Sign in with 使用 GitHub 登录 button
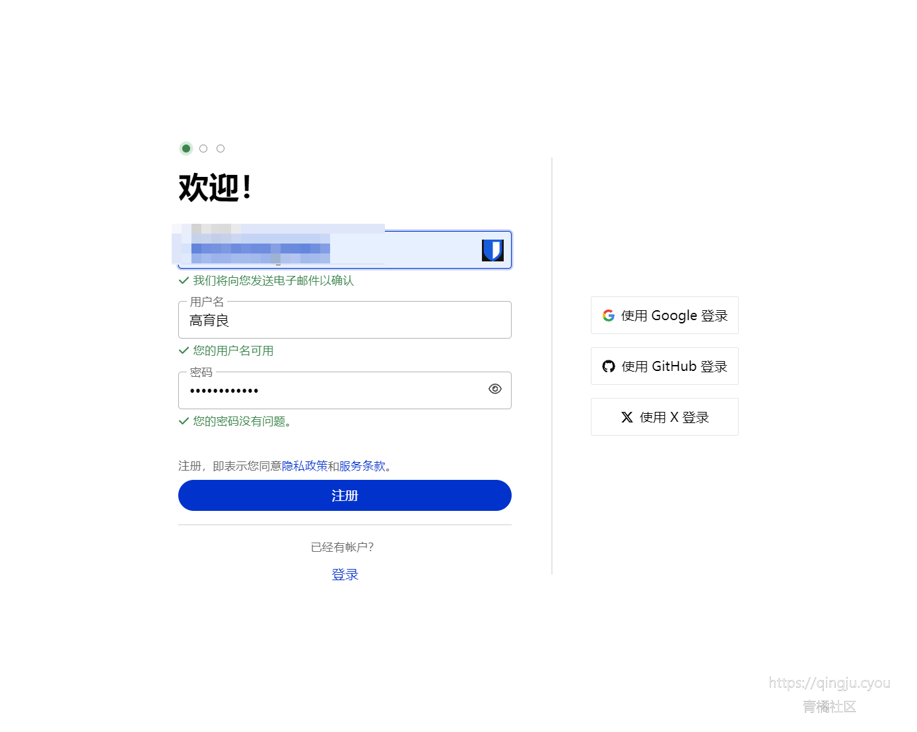Image resolution: width=917 pixels, height=732 pixels. click(665, 366)
